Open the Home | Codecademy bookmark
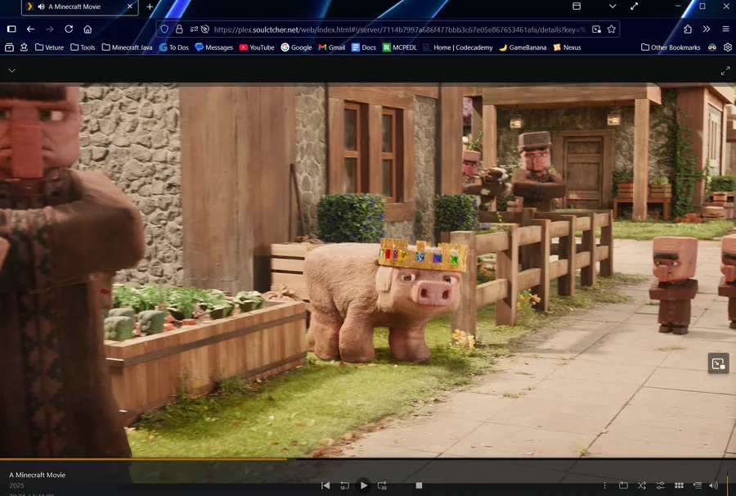 pyautogui.click(x=458, y=47)
